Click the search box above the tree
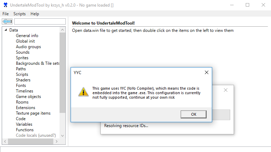Screen dimensions: 271x152 [x=40, y=21]
